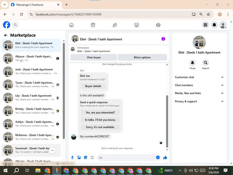Open Josh's 2beds 1 bath Apartment conversation

point(31,71)
